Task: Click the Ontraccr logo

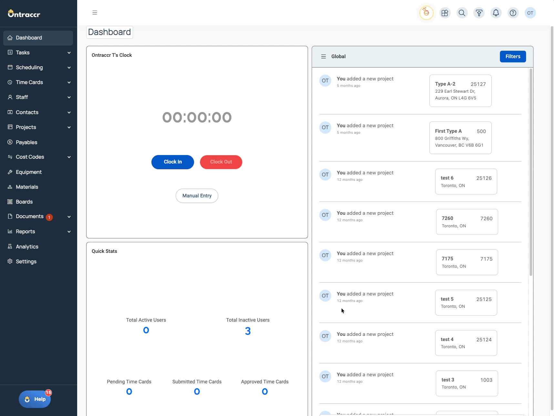Action: coord(24,14)
